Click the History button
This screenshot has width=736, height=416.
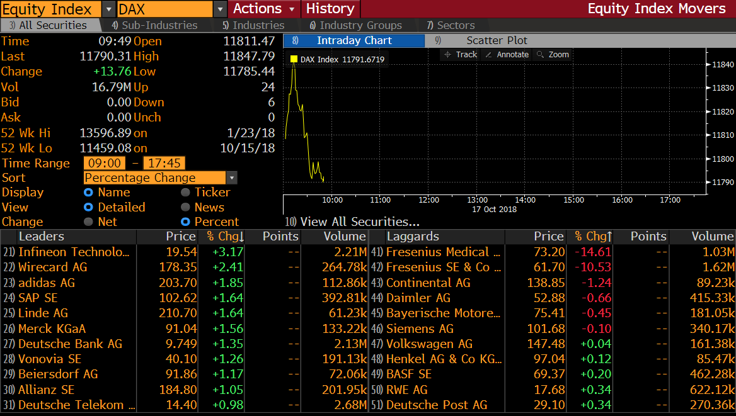(x=330, y=9)
